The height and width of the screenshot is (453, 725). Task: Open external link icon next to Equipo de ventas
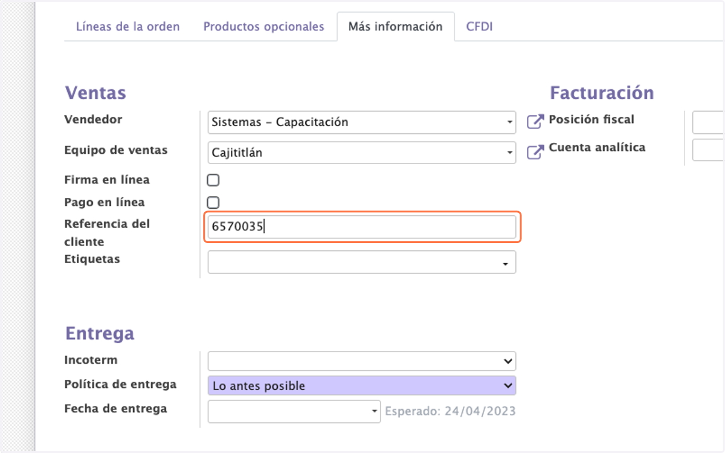pyautogui.click(x=535, y=153)
